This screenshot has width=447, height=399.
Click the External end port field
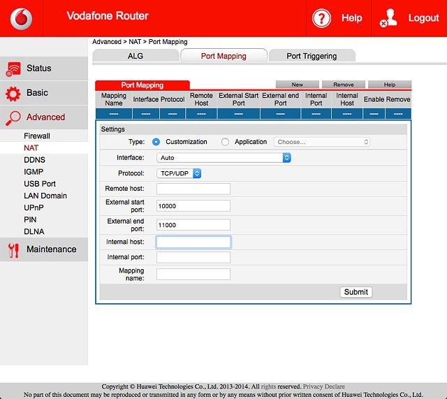pyautogui.click(x=193, y=225)
